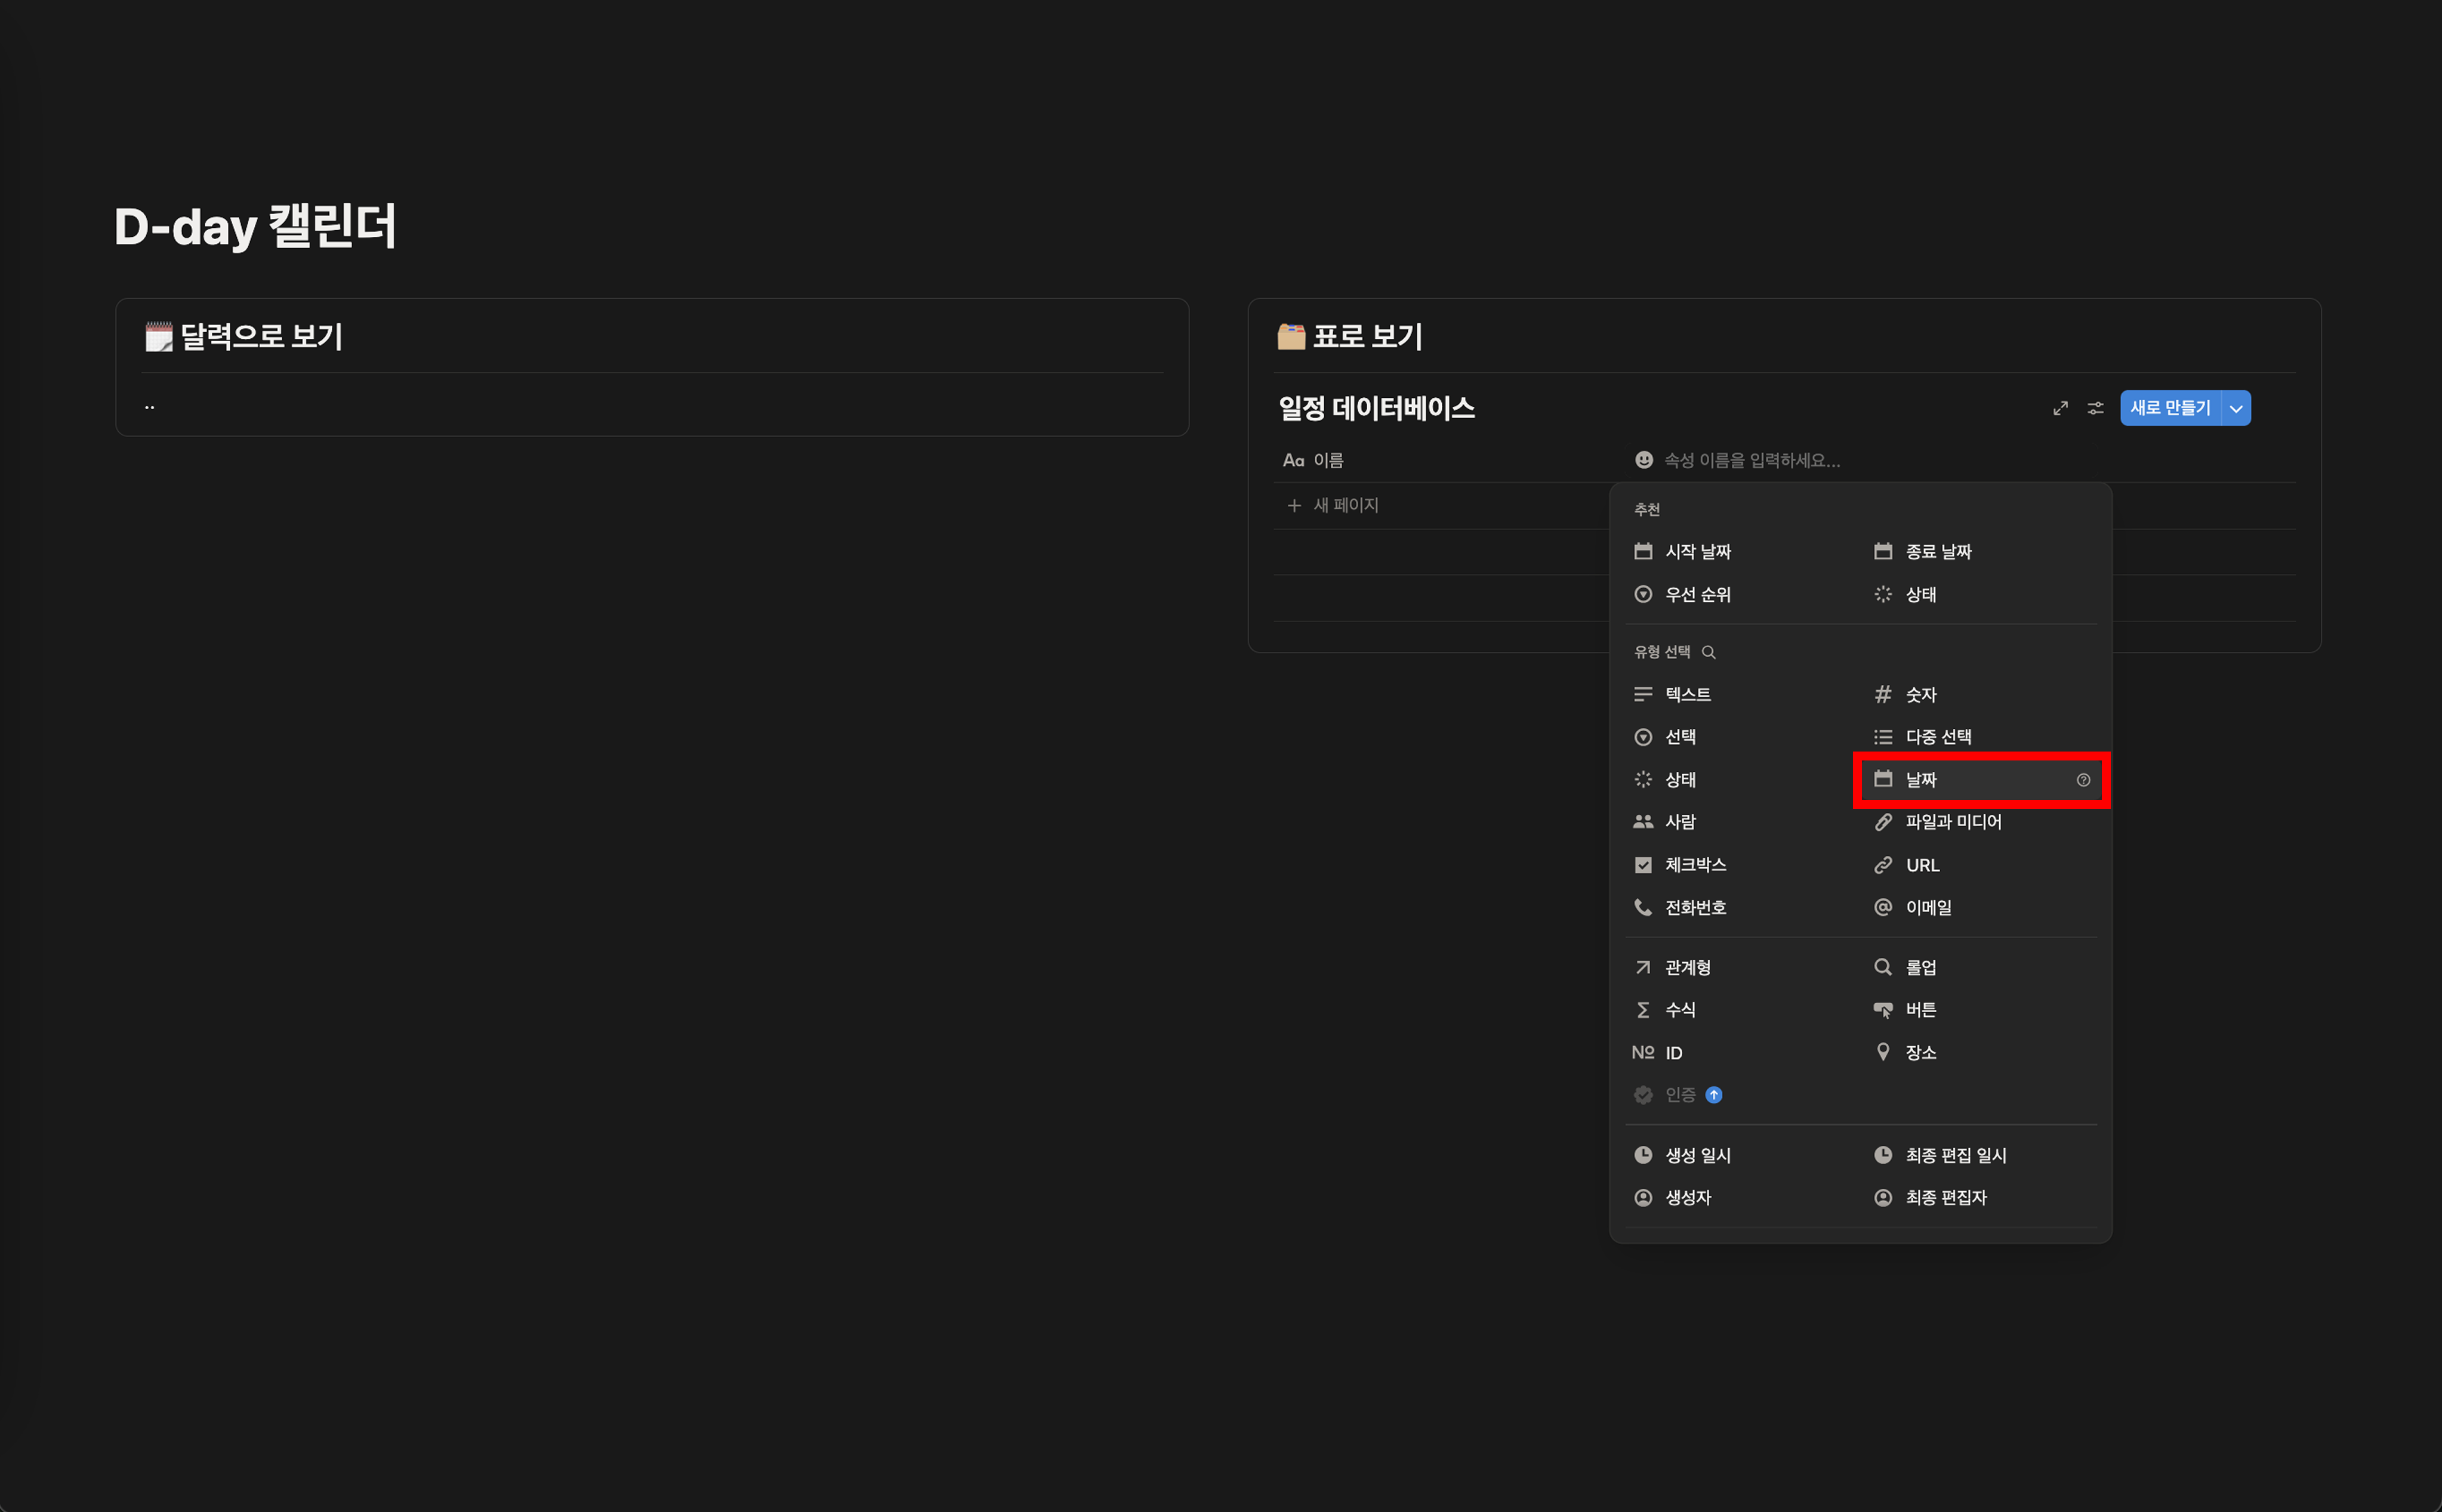
Task: Add a row with 새 페이지
Action: click(x=1345, y=505)
